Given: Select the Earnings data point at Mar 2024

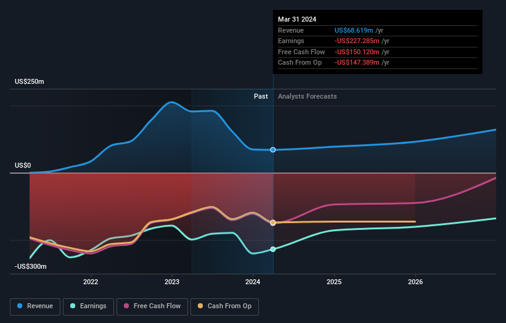Looking at the screenshot, I should pos(273,249).
